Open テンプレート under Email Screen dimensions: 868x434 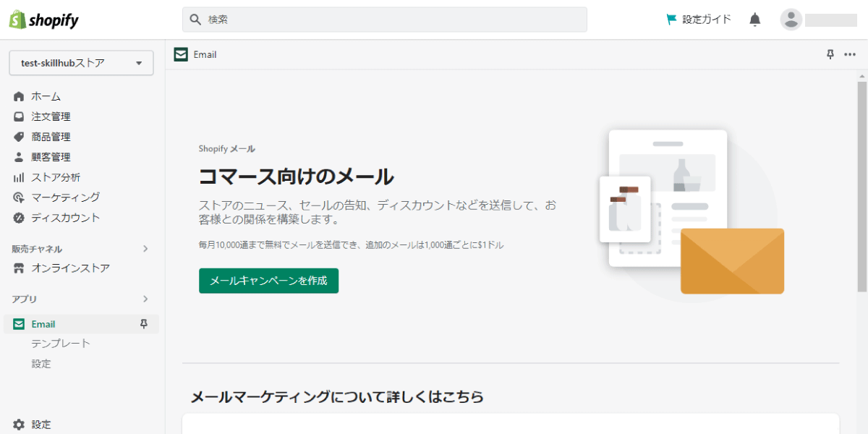pyautogui.click(x=61, y=344)
